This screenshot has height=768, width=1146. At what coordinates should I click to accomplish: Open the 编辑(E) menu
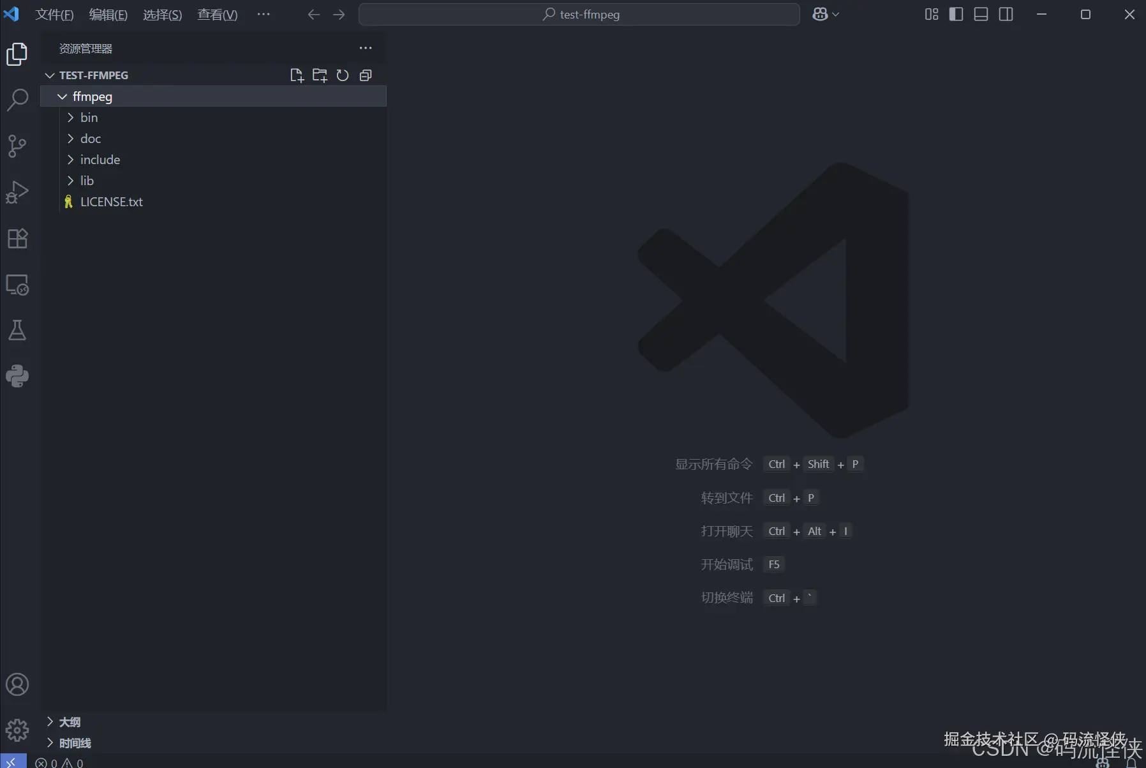[x=108, y=14]
